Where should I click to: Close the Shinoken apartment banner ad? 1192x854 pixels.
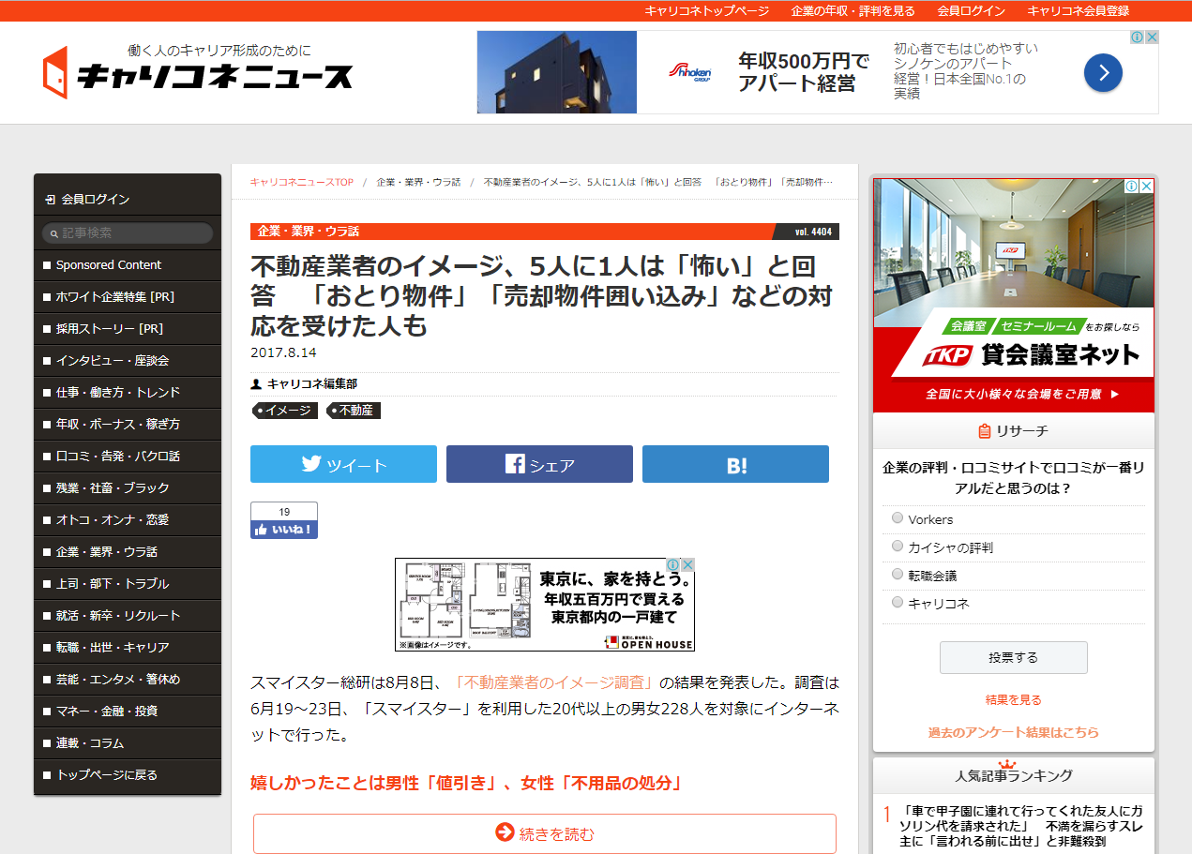[x=1151, y=37]
